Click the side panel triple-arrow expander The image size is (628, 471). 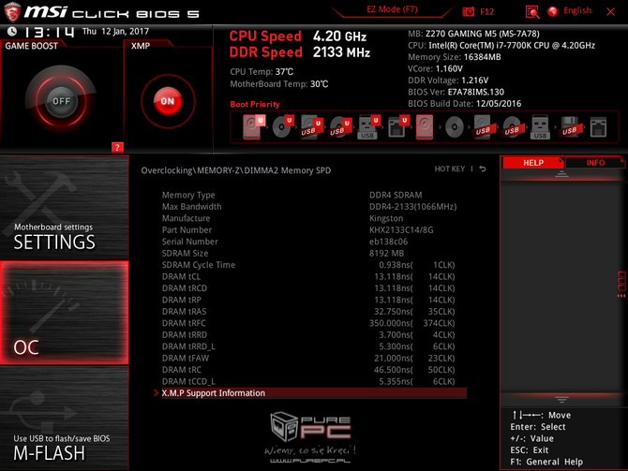pyautogui.click(x=621, y=296)
